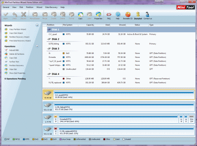This screenshot has height=146, width=197.
Task: Click the Unused column header
Action: 118,25
